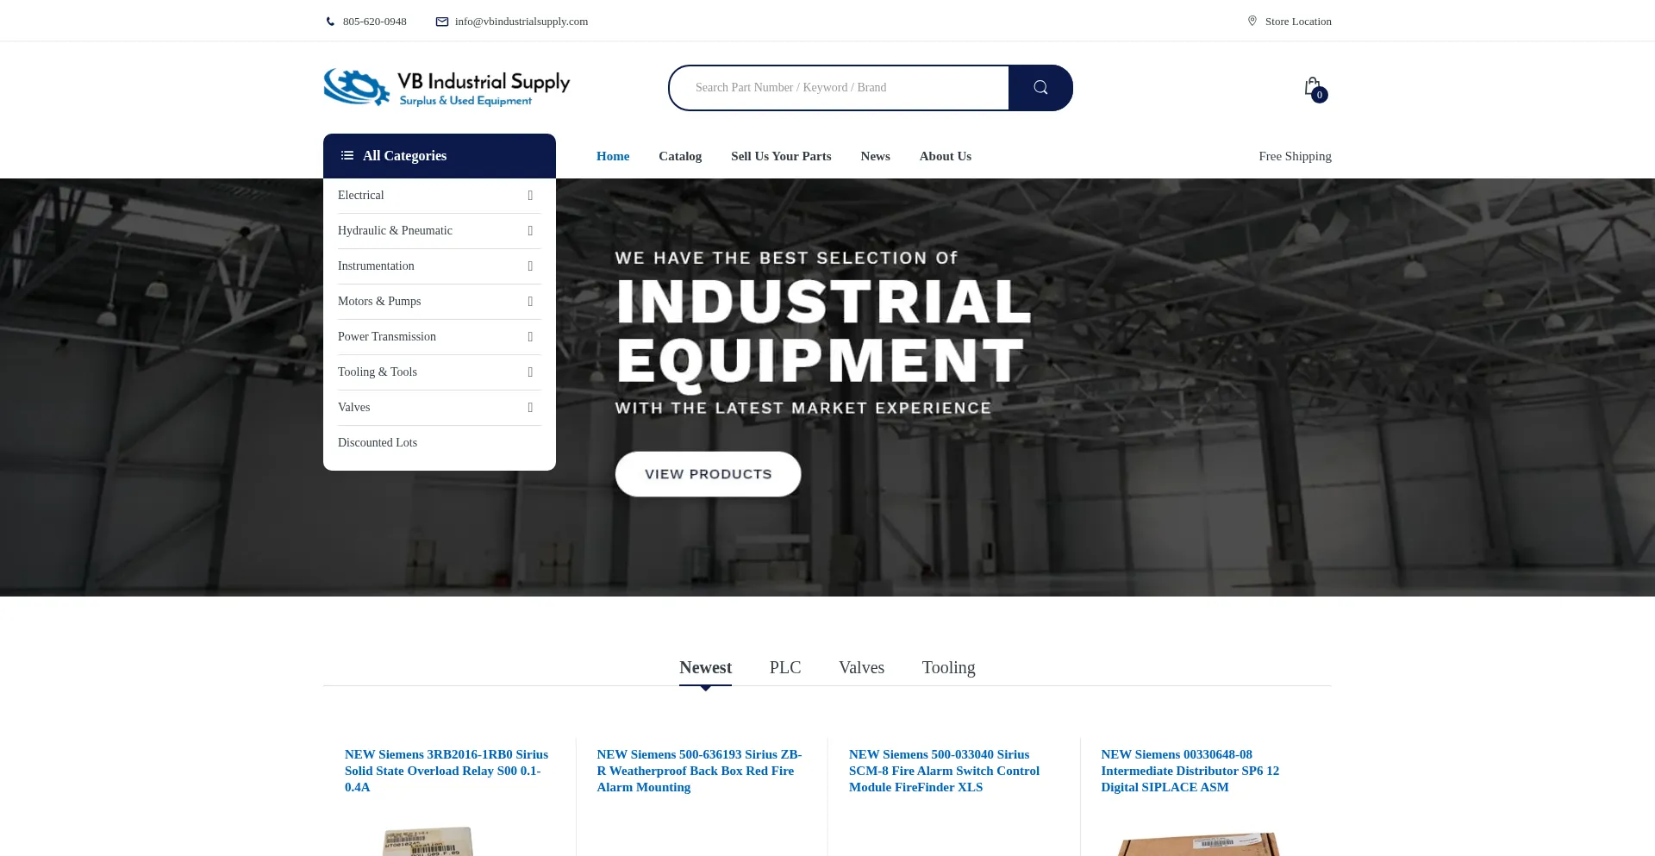The height and width of the screenshot is (856, 1655).
Task: Expand Hydraulic & Pneumatic submenu arrow
Action: pos(530,231)
